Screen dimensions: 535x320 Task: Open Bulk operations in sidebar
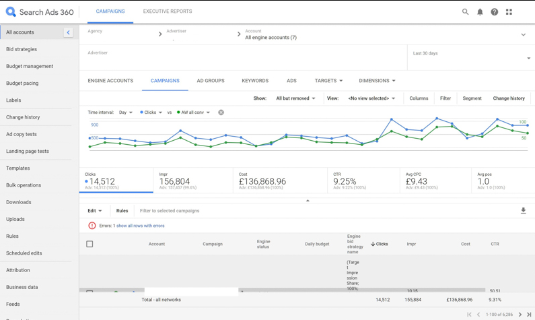[24, 185]
